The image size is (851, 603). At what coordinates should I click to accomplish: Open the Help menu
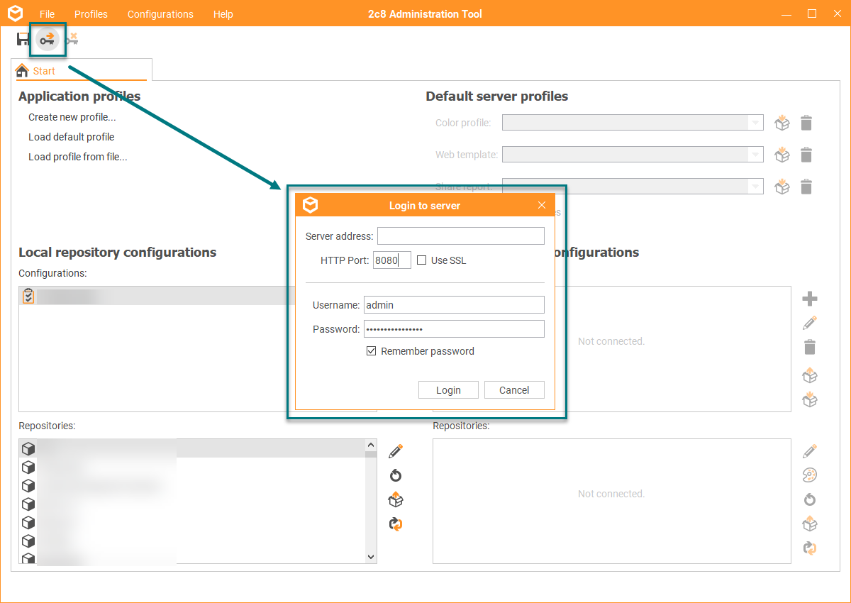223,14
